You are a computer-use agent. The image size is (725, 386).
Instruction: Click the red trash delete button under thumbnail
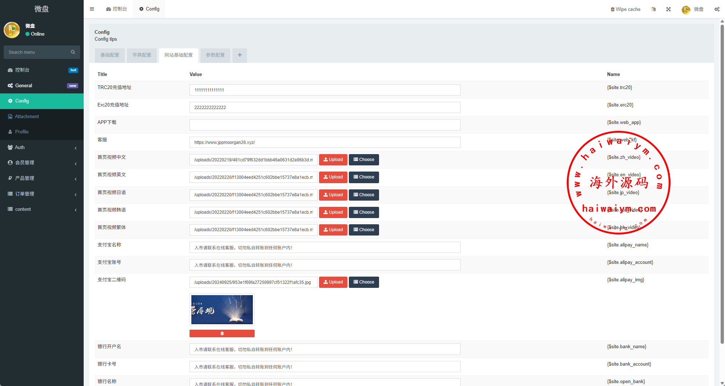tap(222, 333)
